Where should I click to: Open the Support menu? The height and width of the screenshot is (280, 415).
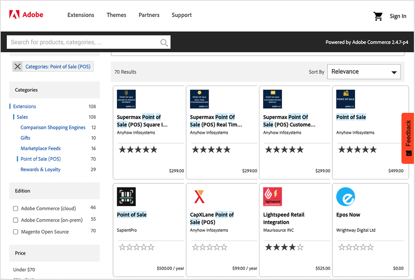(x=182, y=15)
